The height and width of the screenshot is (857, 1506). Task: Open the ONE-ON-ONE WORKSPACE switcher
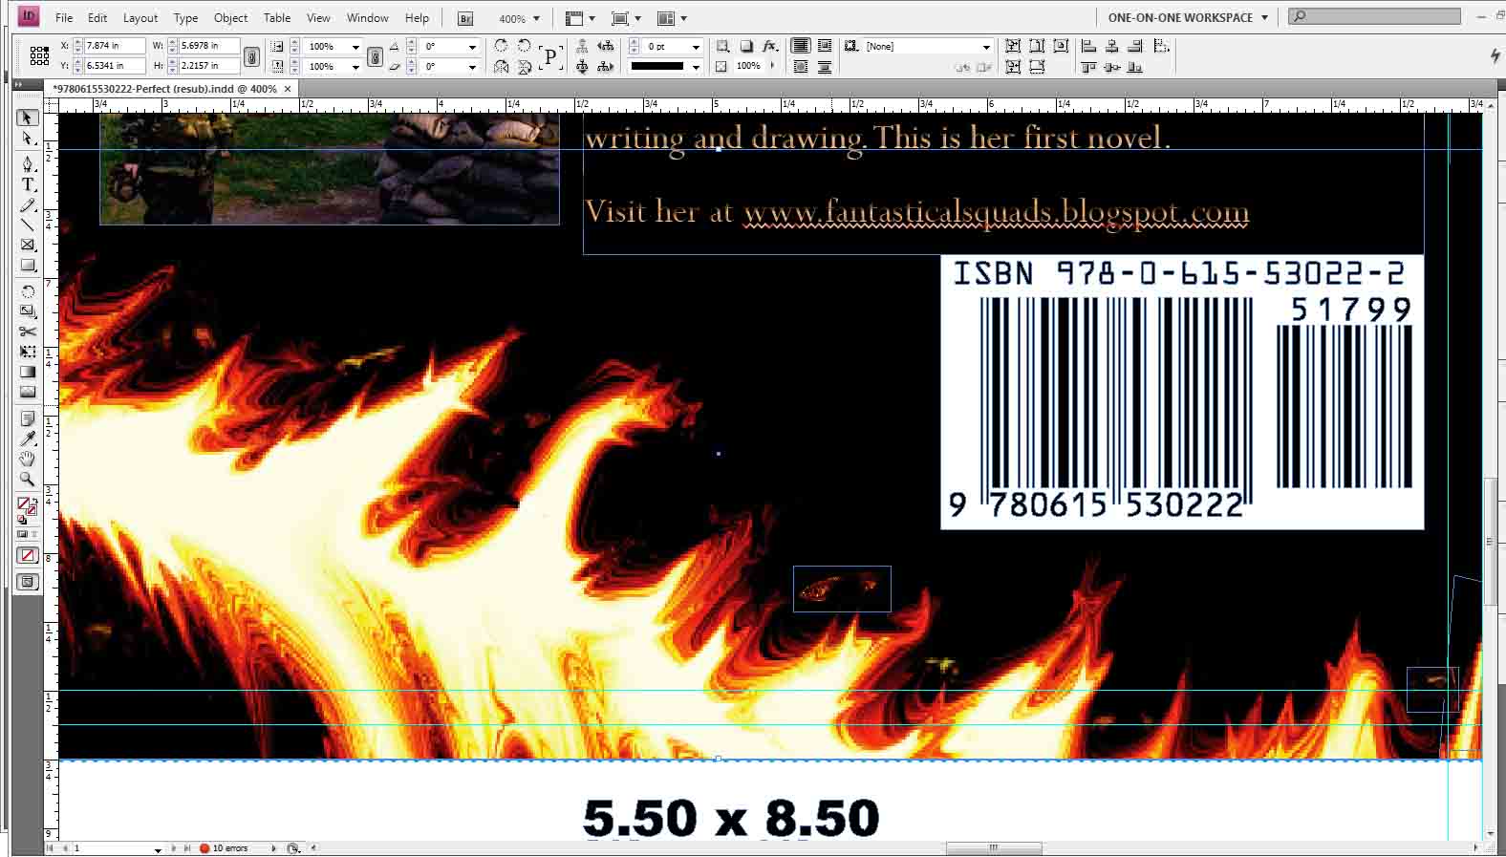pos(1188,17)
